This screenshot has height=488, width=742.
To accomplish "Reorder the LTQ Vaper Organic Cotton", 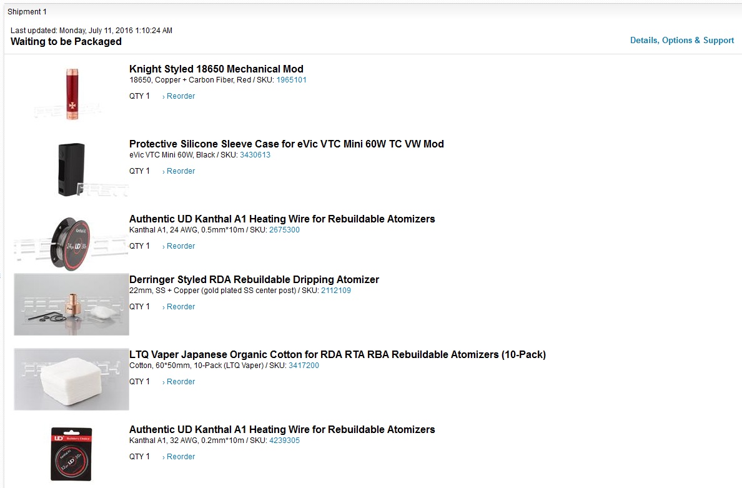I will [179, 382].
